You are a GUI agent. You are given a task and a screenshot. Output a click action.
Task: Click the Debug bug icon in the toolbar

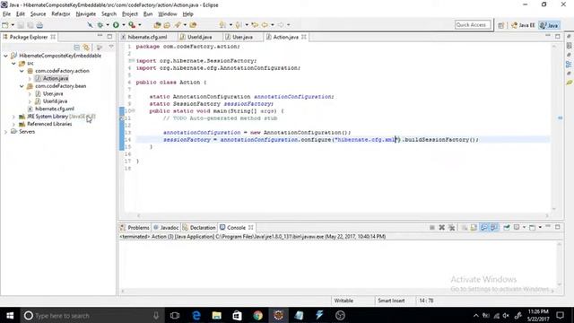(100, 25)
